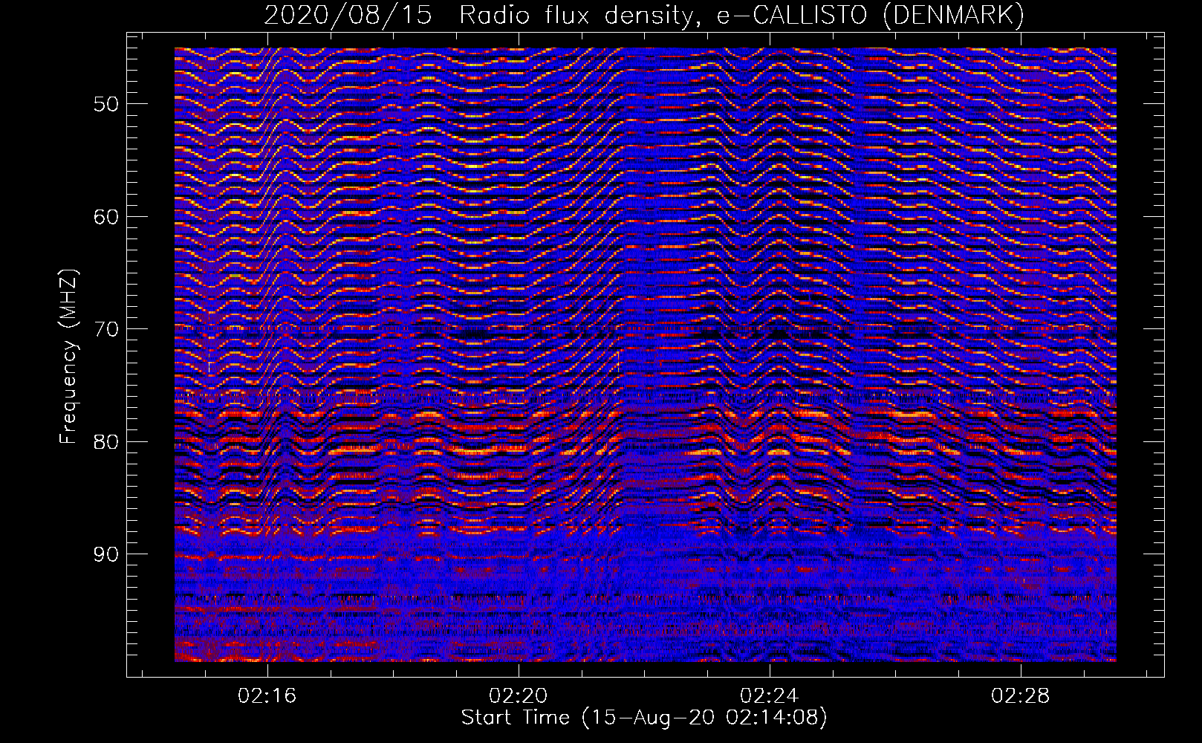Image resolution: width=1202 pixels, height=743 pixels.
Task: Click the 80 frequency tick label
Action: click(x=105, y=442)
